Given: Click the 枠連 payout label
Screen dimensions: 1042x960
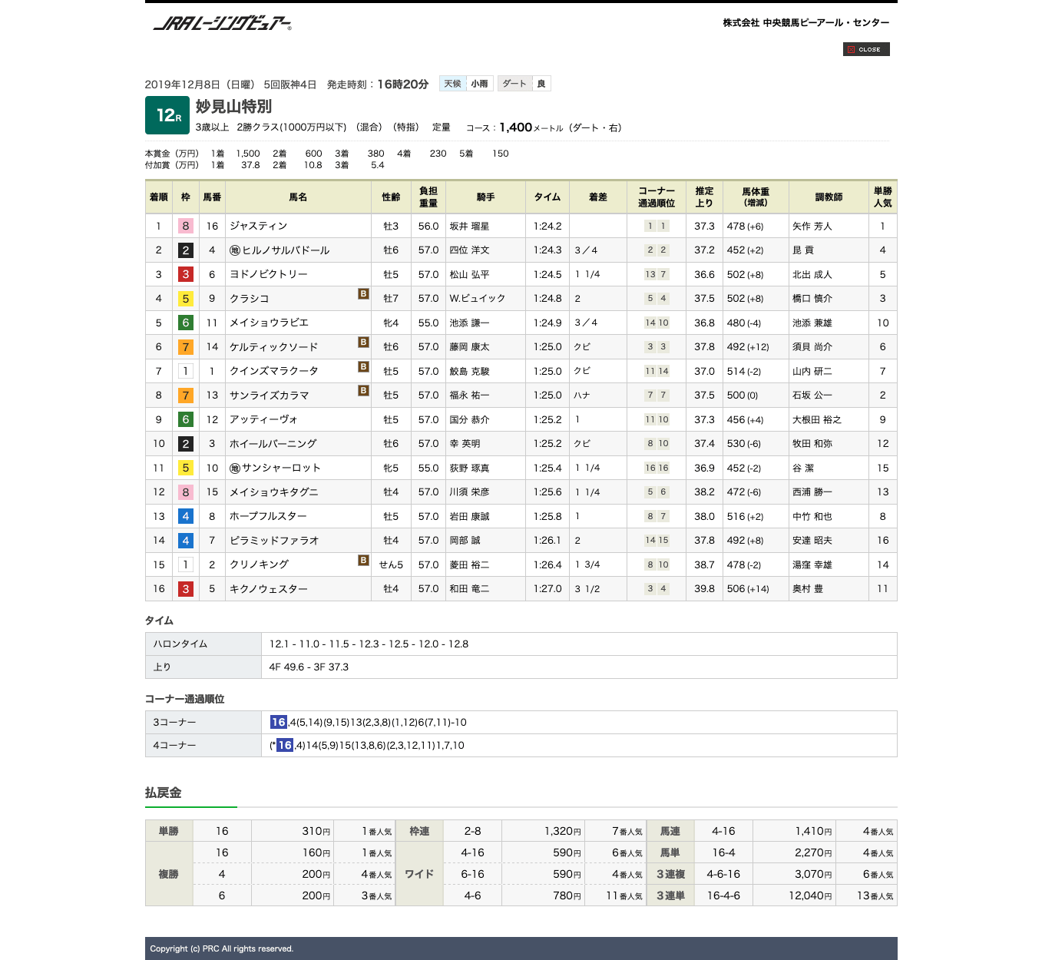Looking at the screenshot, I should coord(419,831).
